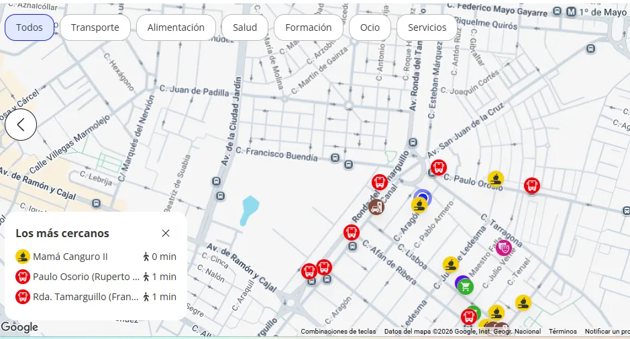Viewport: 630px width, 339px height.
Task: Click grey bus stop near C. Lebrija
Action: coord(97,204)
